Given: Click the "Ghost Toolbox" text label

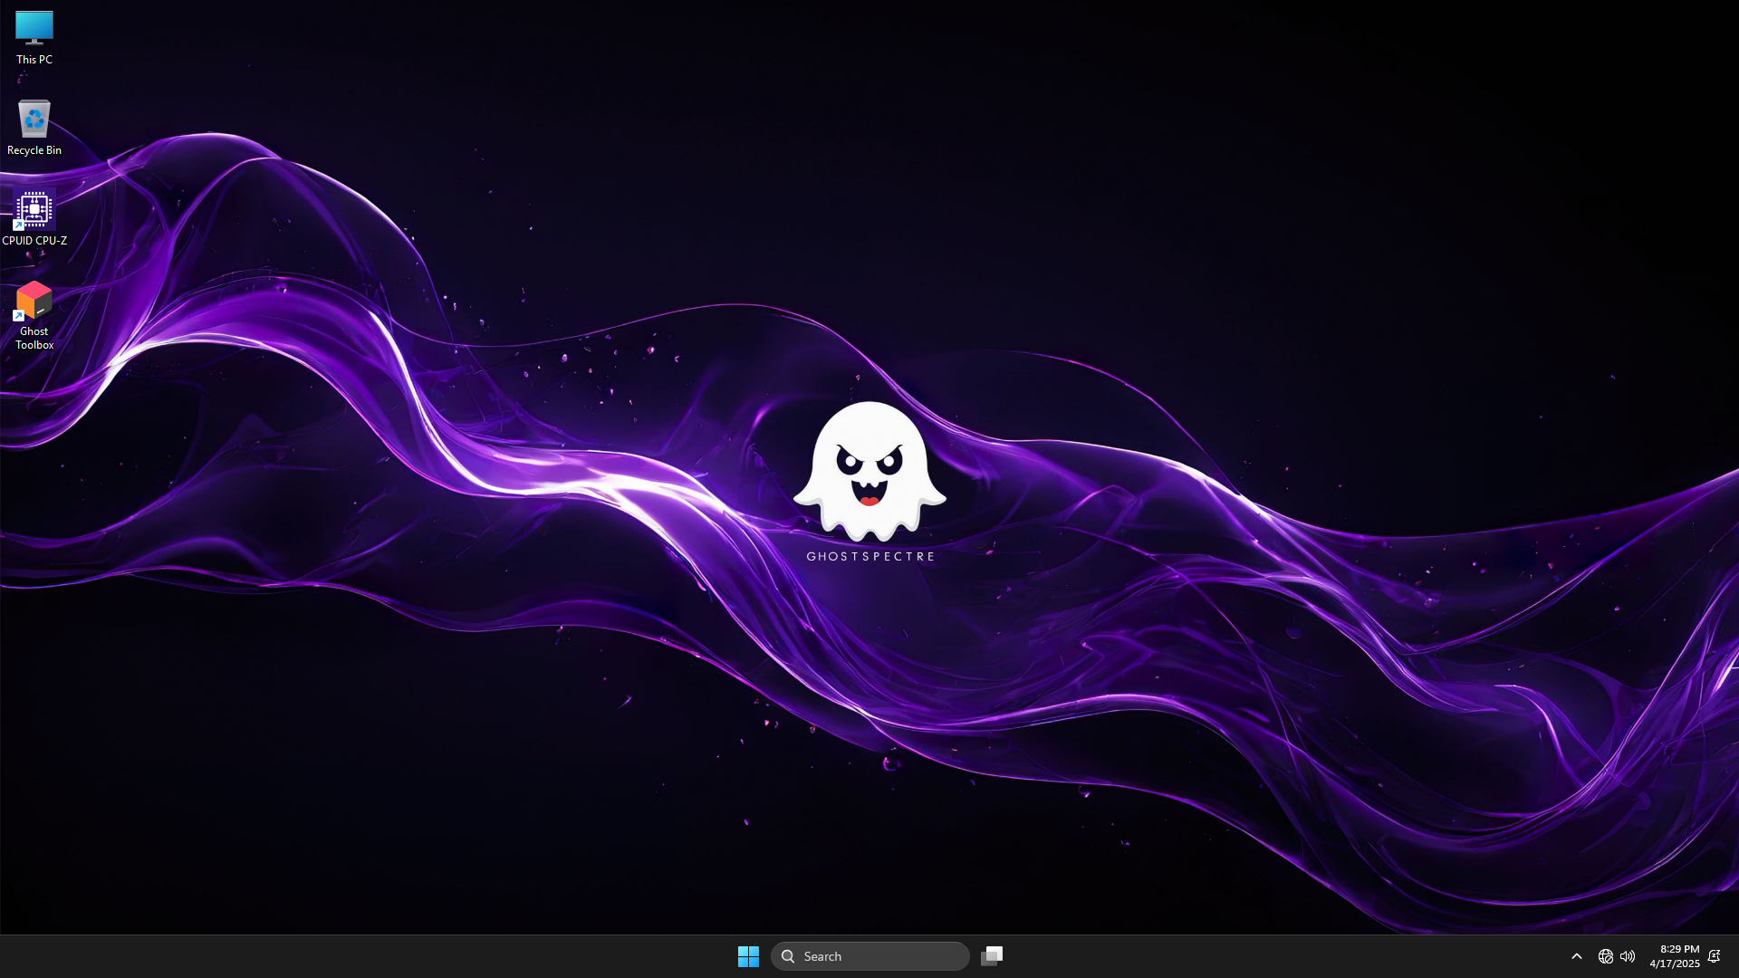Looking at the screenshot, I should (x=34, y=338).
